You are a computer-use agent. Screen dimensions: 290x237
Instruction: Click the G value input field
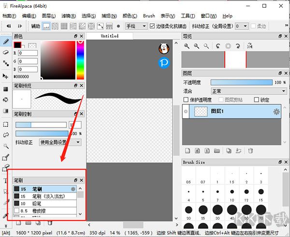[28, 61]
